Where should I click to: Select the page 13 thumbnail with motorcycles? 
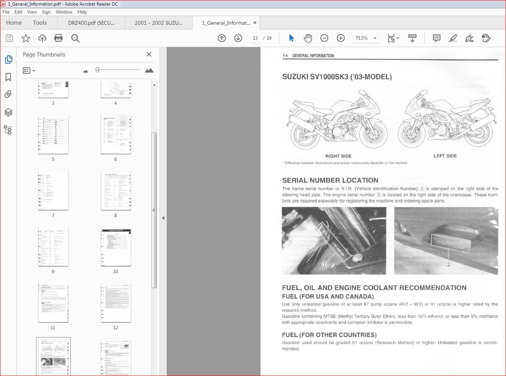point(53,357)
